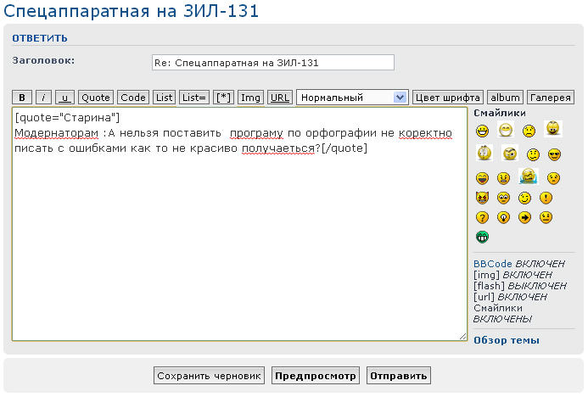The width and height of the screenshot is (588, 397).
Task: Insert the first smiley in the second row
Action: pos(484,153)
